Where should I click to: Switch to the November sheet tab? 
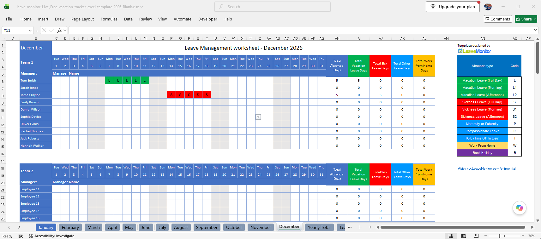coord(261,227)
